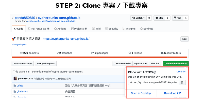This screenshot has width=203, height=100.
Task: Click the board icon on the Projects tab
Action: click(72, 29)
